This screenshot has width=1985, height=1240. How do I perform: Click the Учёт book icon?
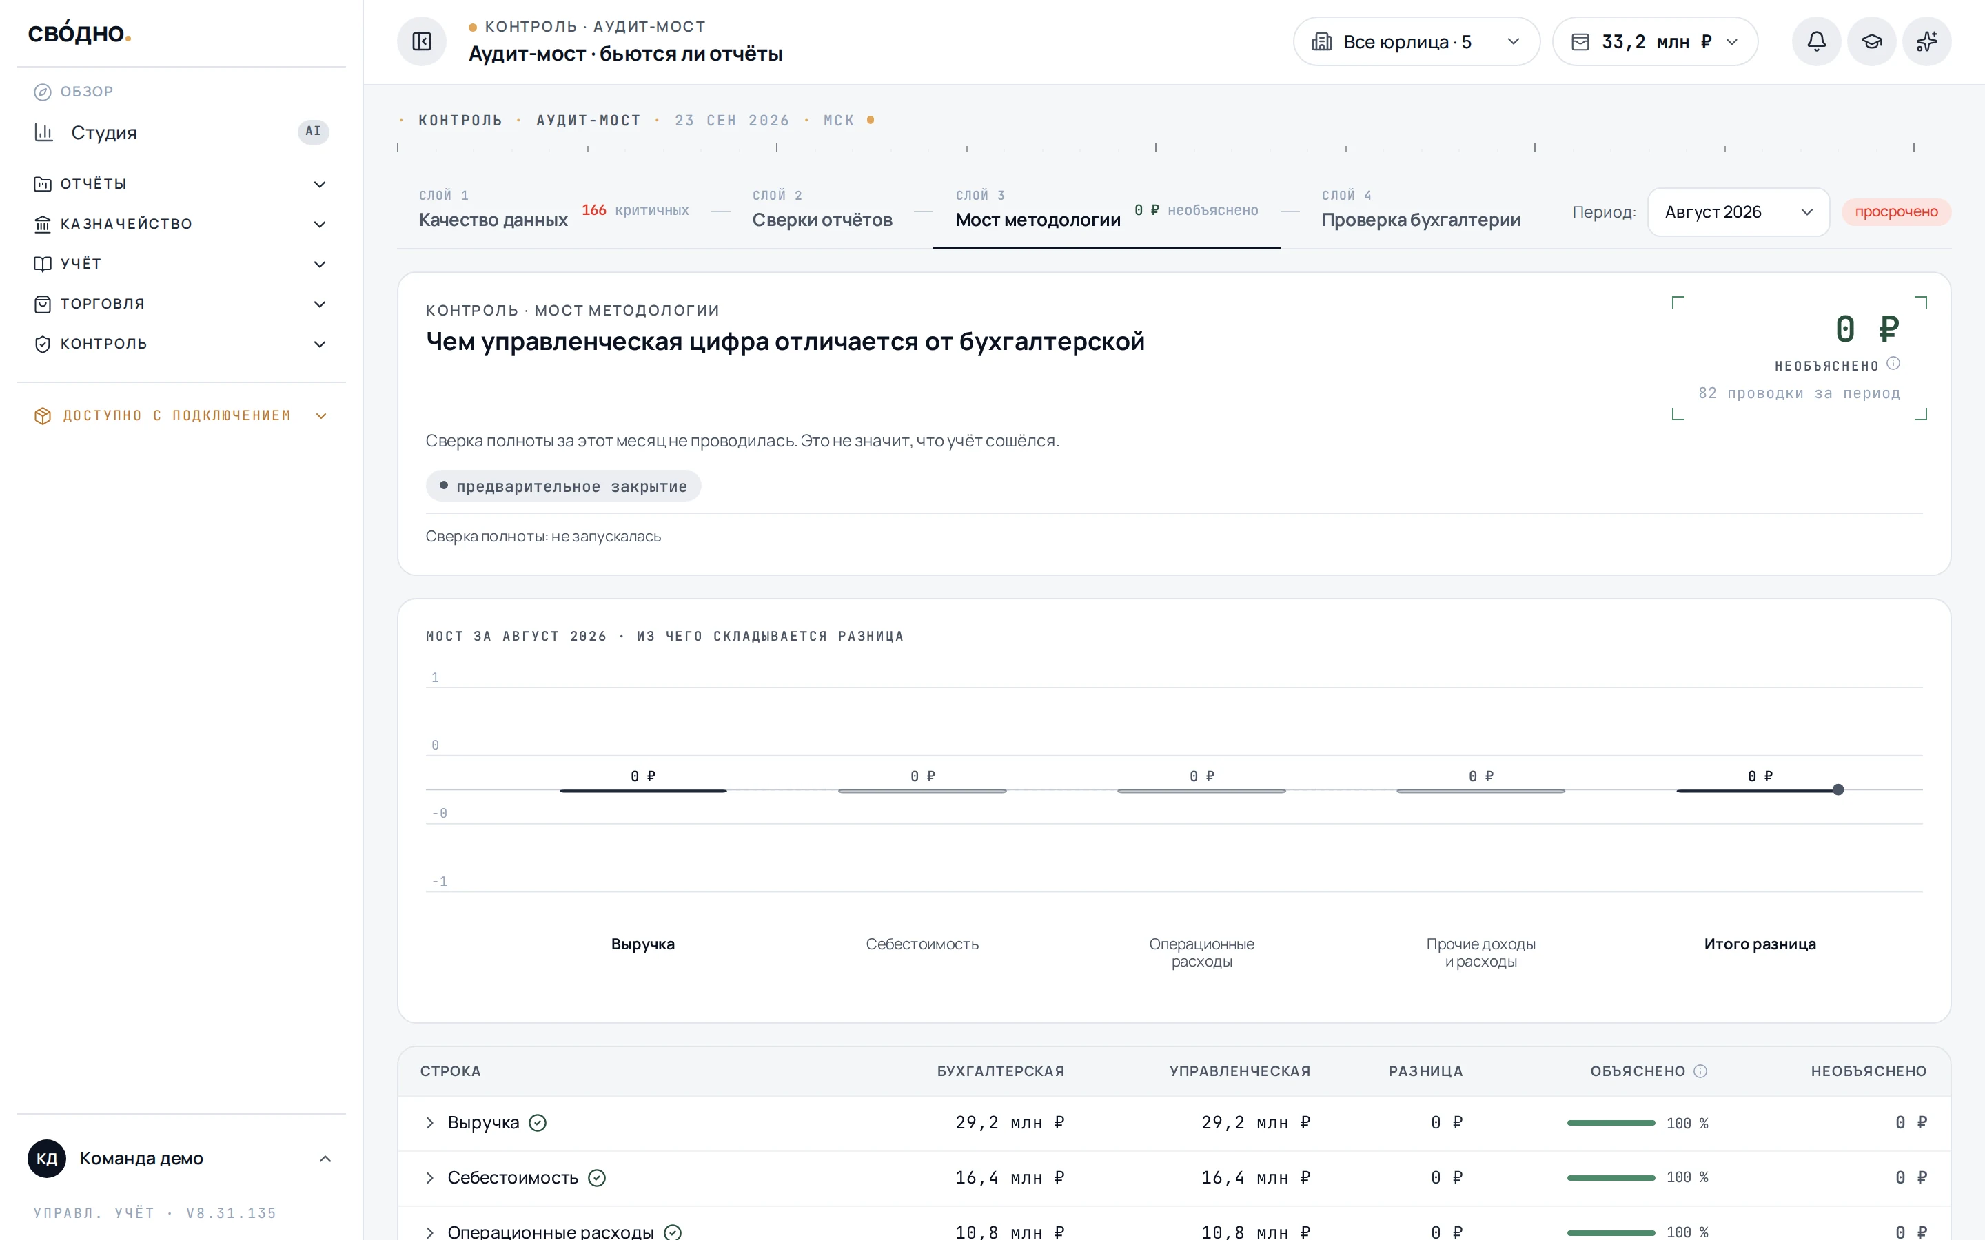tap(43, 264)
